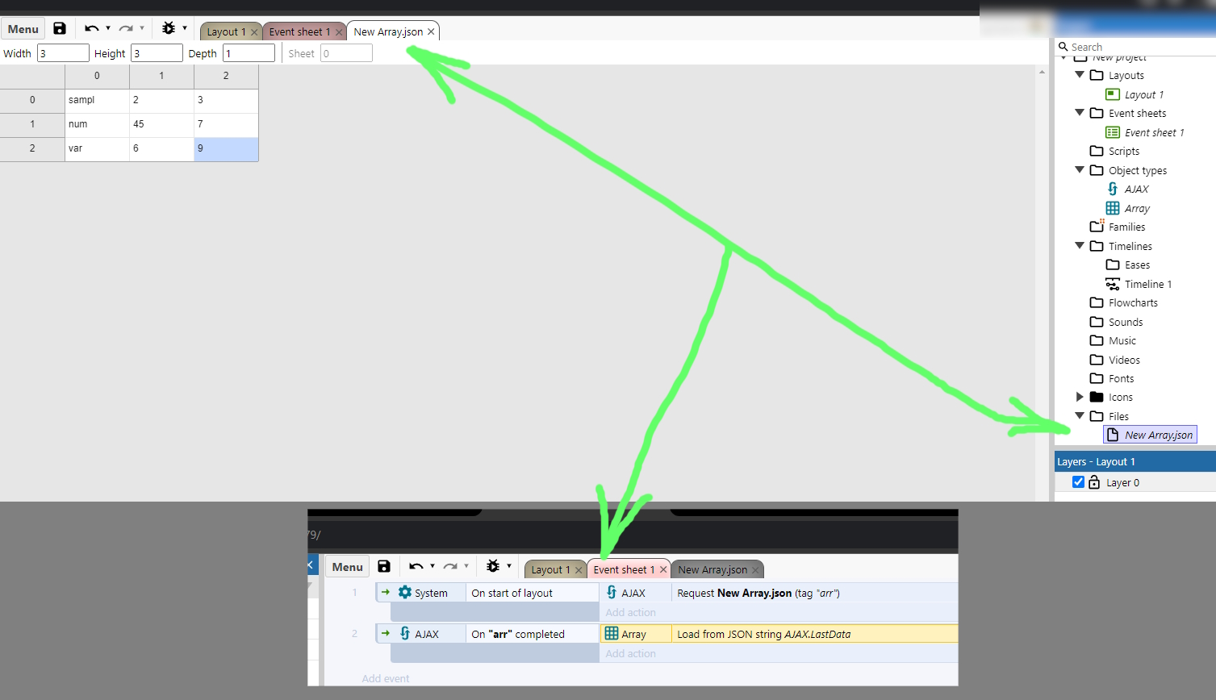Expand the Icons folder

click(x=1080, y=397)
